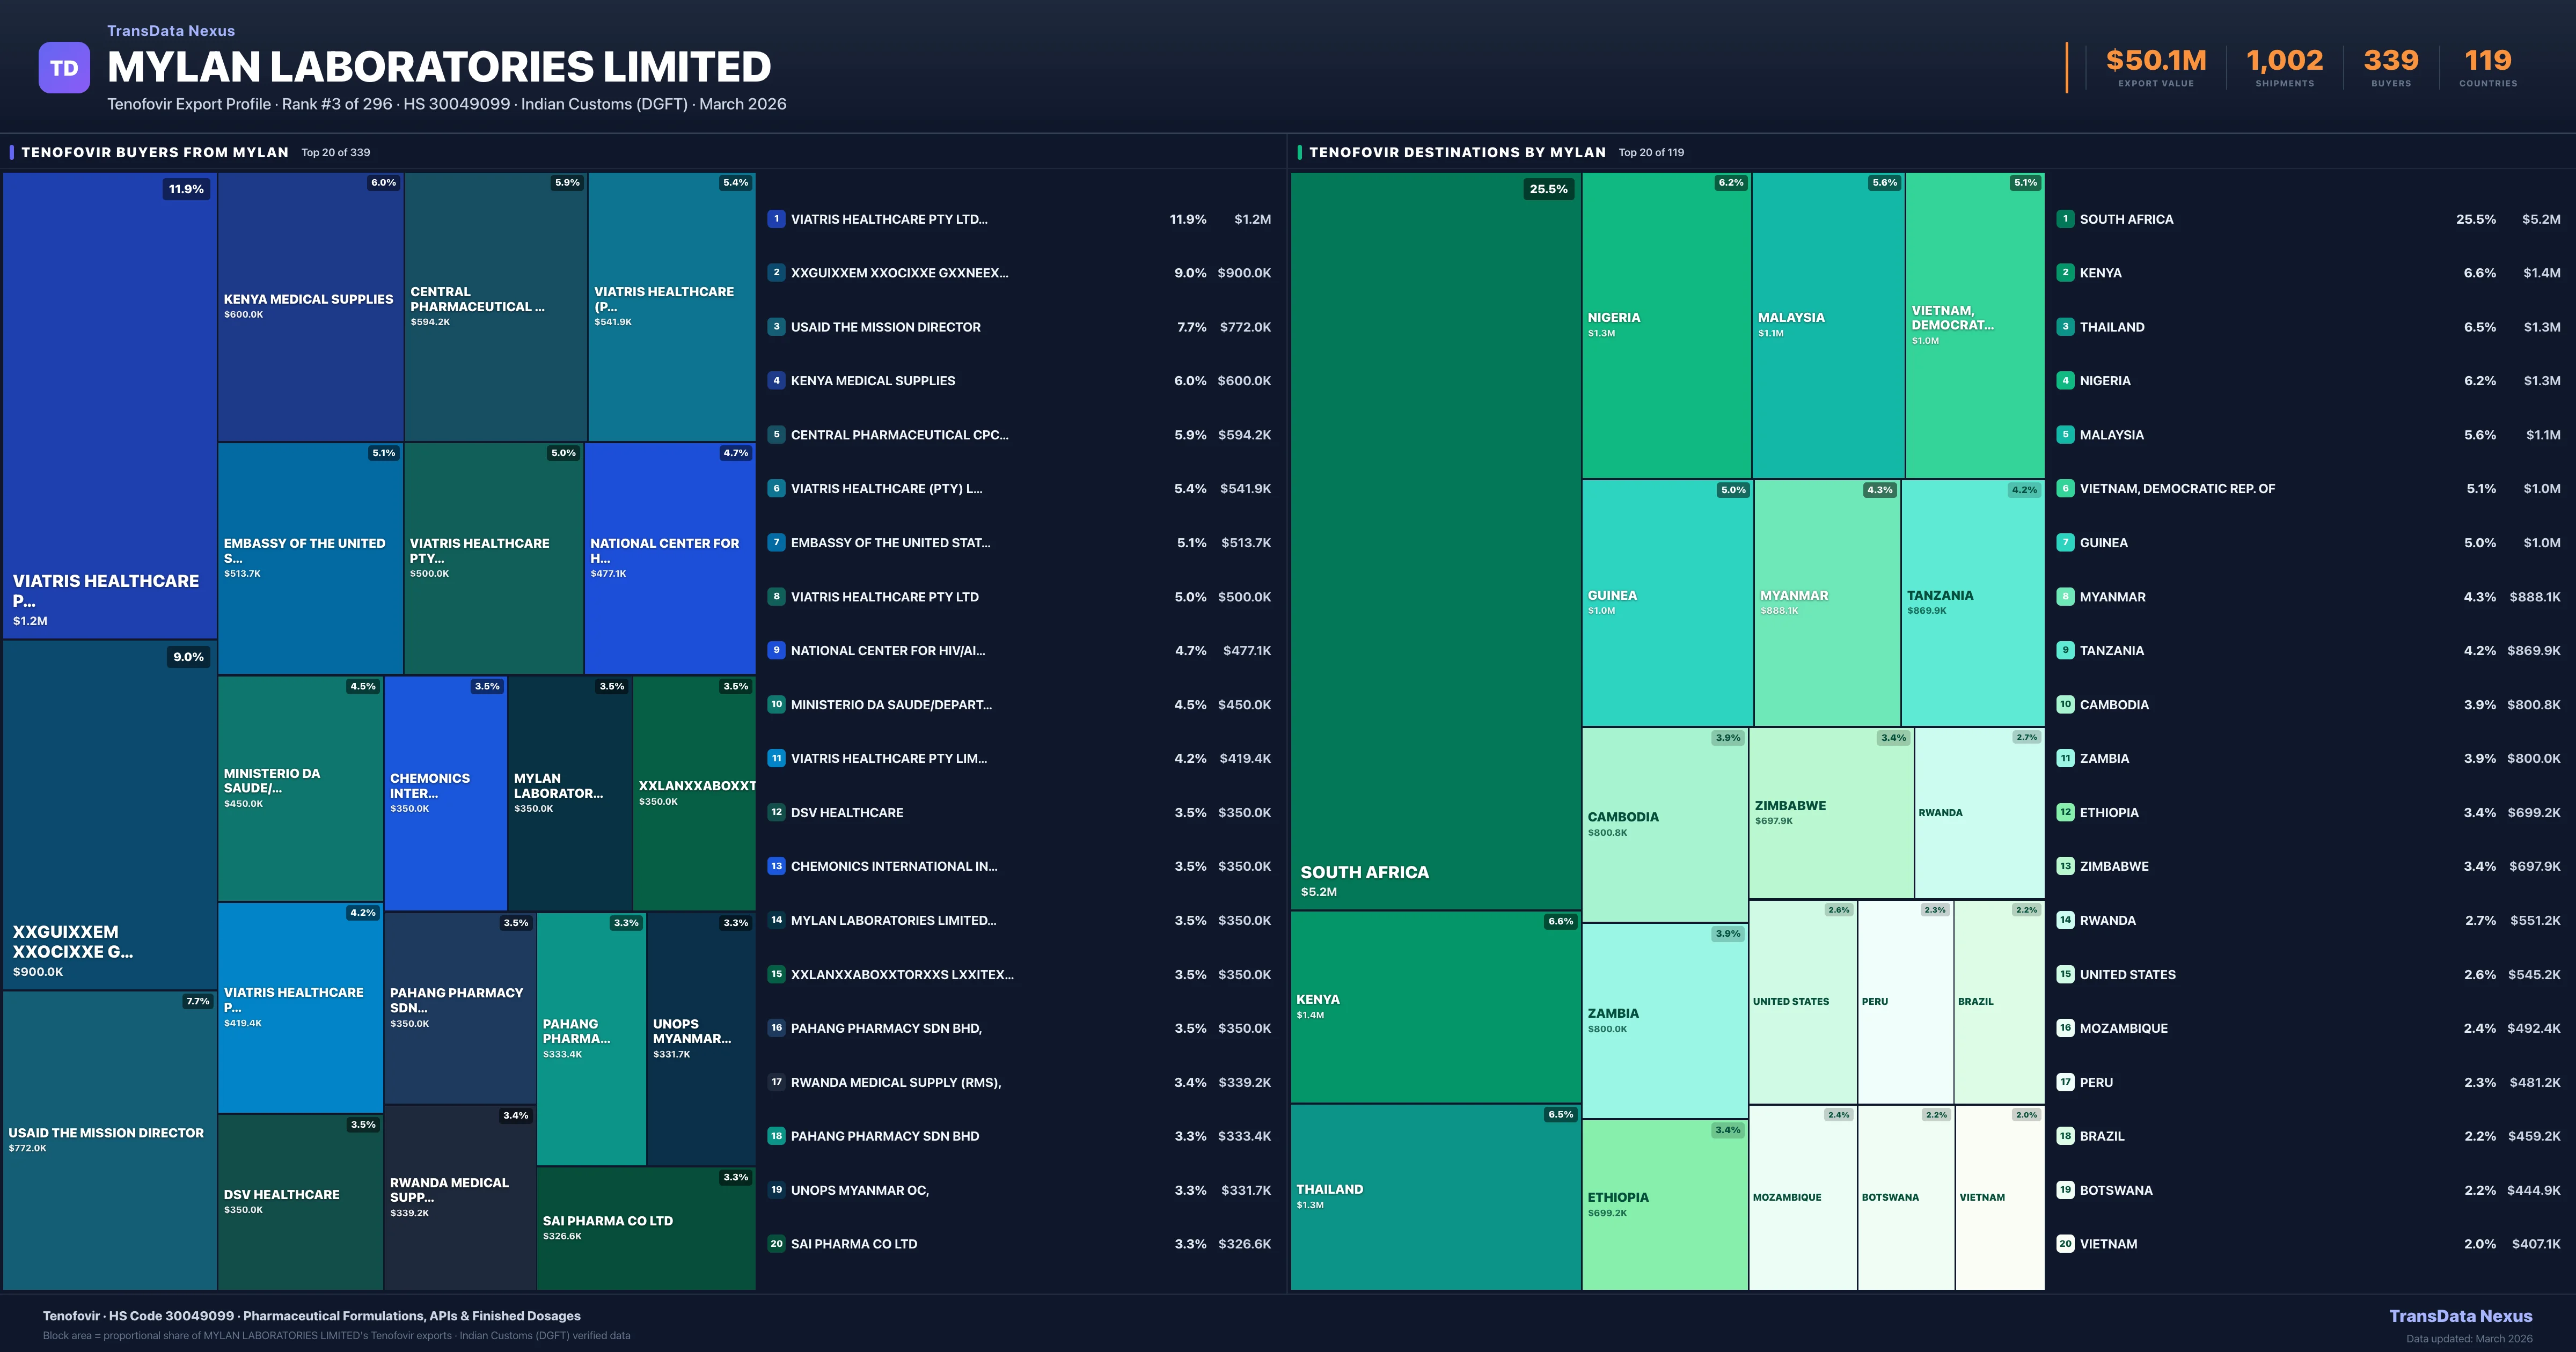Click rank 12 badge next to DSV Healthcare
The image size is (2576, 1352).
coord(776,812)
